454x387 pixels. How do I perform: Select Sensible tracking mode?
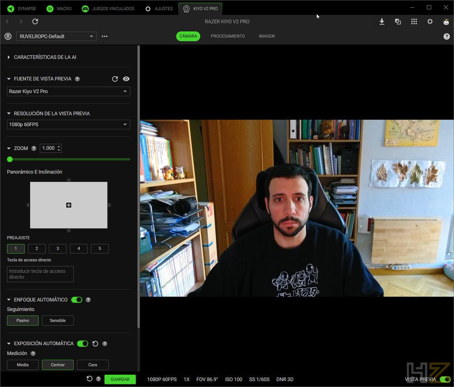[x=58, y=321]
